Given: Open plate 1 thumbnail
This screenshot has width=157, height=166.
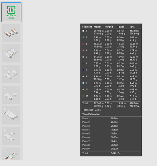Looking at the screenshot, I should [x=11, y=33].
